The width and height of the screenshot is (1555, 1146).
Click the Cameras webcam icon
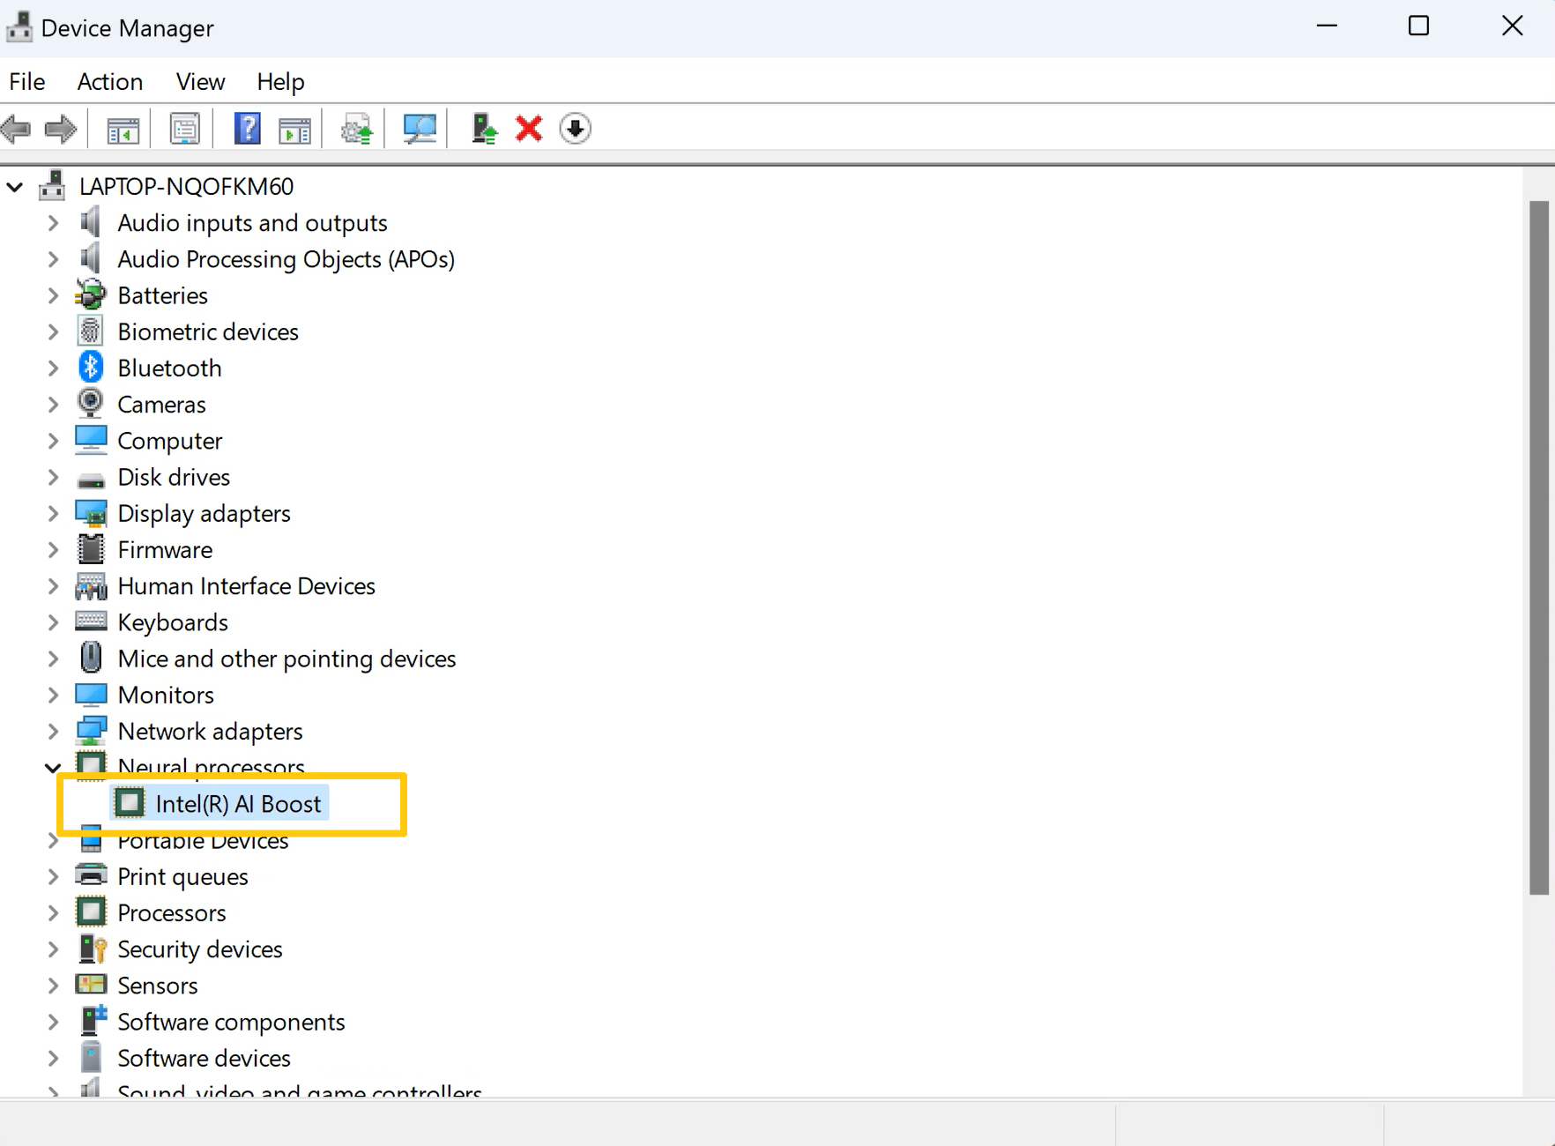pos(91,404)
